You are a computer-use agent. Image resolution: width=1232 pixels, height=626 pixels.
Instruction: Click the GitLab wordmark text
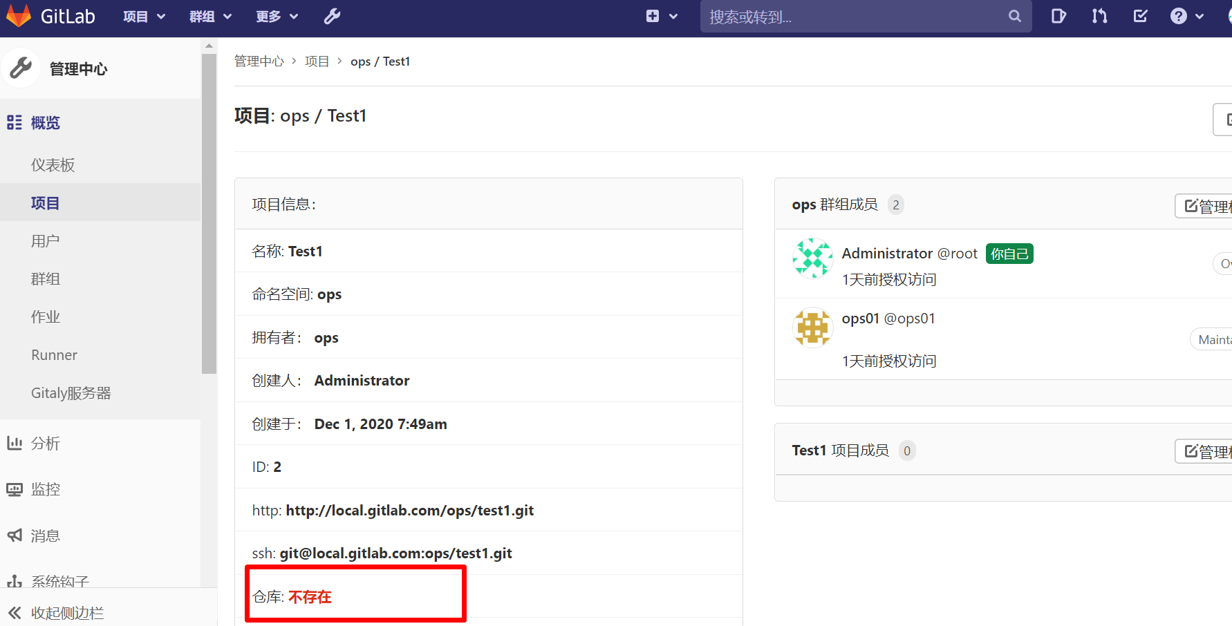click(68, 16)
